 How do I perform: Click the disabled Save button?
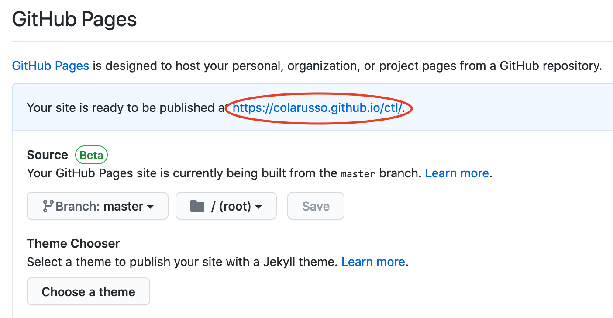pos(316,206)
